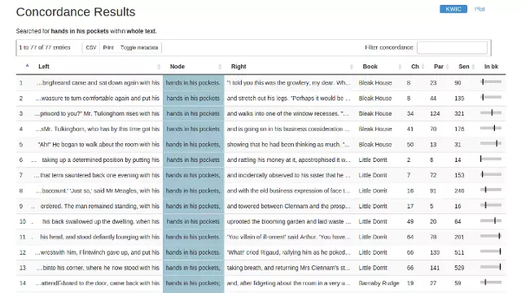Click the 'In bk' column header
This screenshot has width=521, height=293.
click(x=491, y=67)
